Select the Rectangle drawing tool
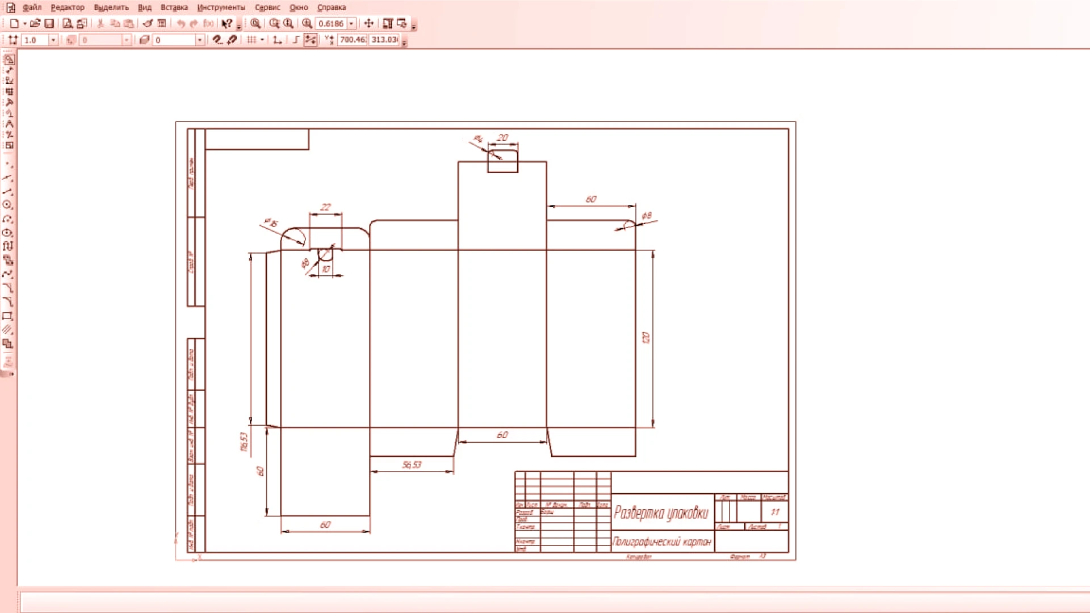The image size is (1090, 613). pos(7,316)
